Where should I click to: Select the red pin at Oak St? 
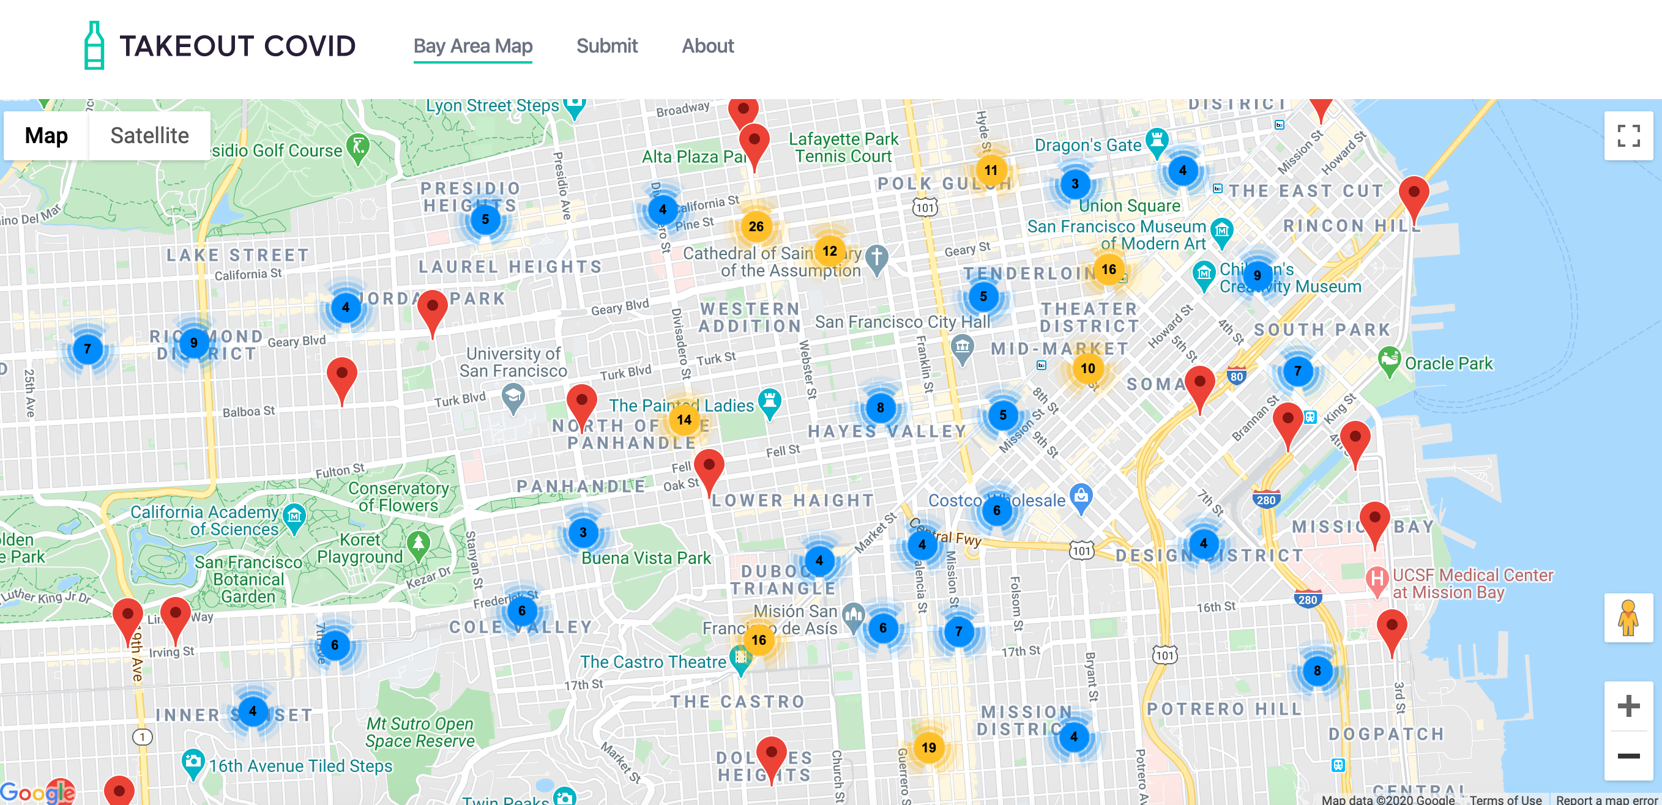709,472
